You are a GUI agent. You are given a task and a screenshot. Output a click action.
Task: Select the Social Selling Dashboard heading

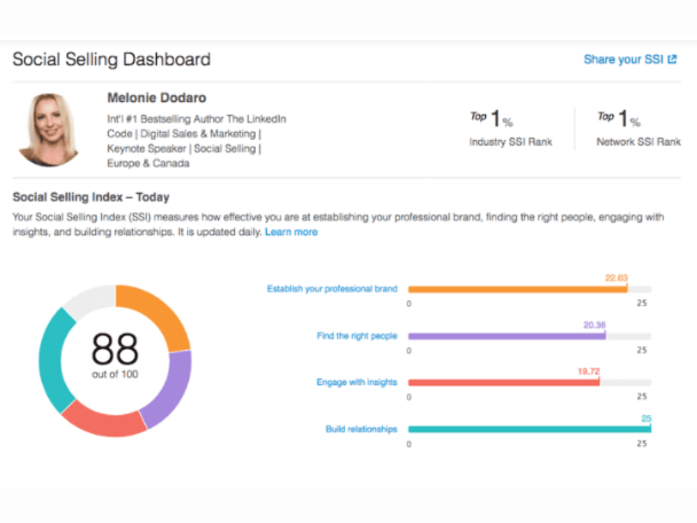point(111,59)
